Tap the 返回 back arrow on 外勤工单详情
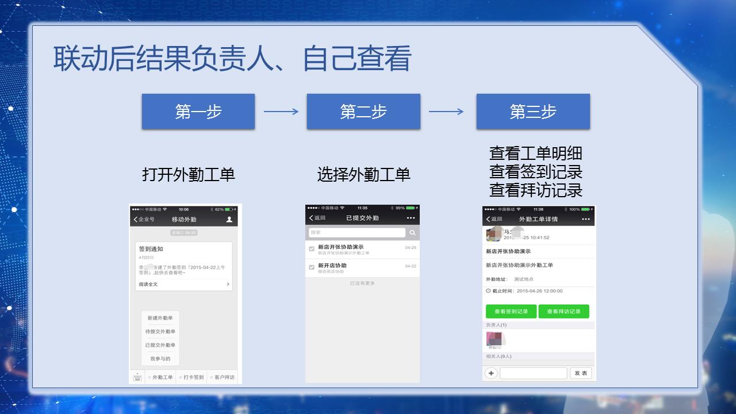Screen dimensions: 736x414 [488, 219]
